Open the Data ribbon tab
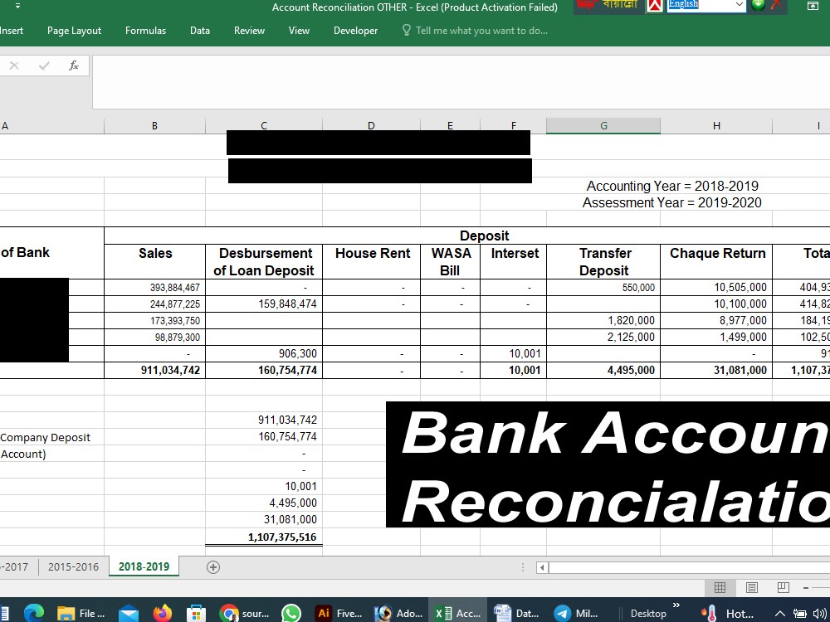Image resolution: width=830 pixels, height=622 pixels. click(x=200, y=31)
